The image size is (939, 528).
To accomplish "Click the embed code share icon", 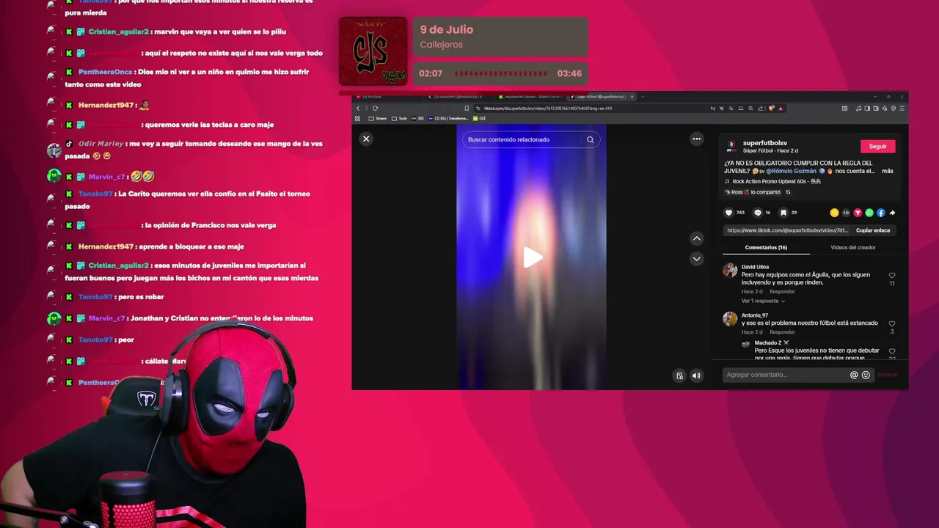I will coord(846,213).
